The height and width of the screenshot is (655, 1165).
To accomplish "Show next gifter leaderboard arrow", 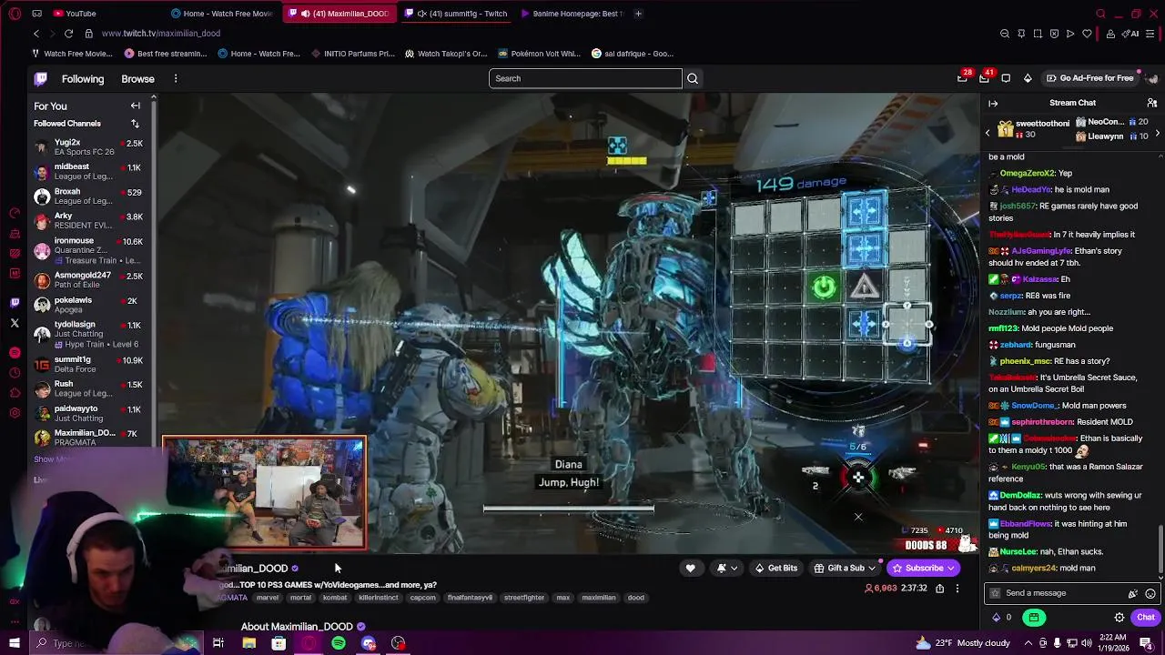I will [x=1157, y=133].
